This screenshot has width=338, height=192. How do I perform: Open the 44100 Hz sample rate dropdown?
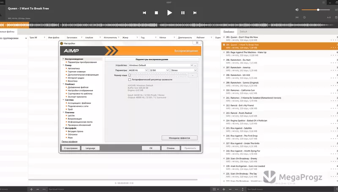tap(138, 70)
